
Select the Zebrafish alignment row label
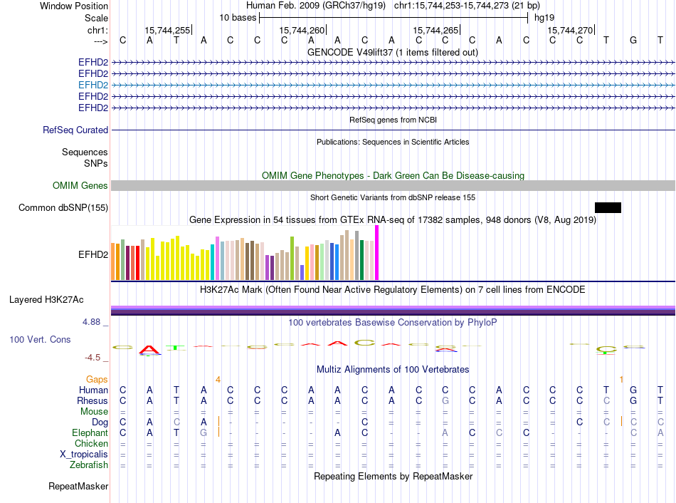coord(89,465)
